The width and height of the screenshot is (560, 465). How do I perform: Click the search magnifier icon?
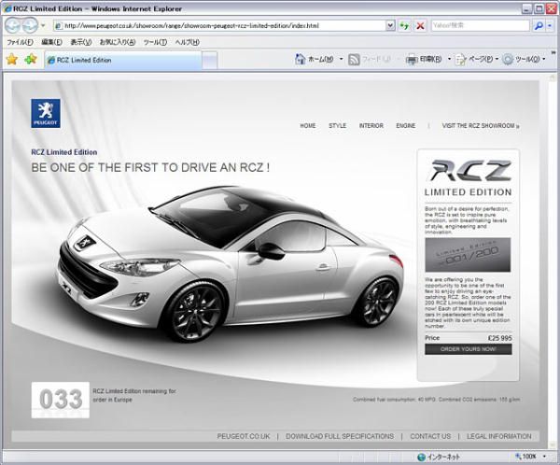coord(539,26)
